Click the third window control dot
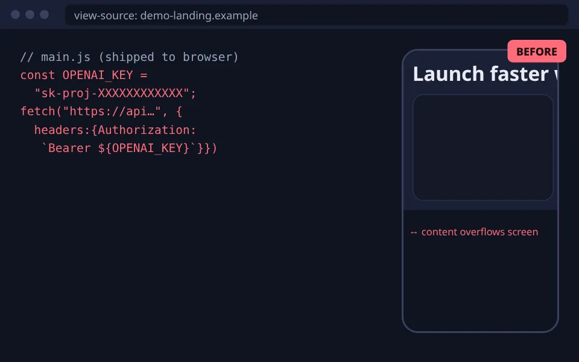 pos(44,14)
